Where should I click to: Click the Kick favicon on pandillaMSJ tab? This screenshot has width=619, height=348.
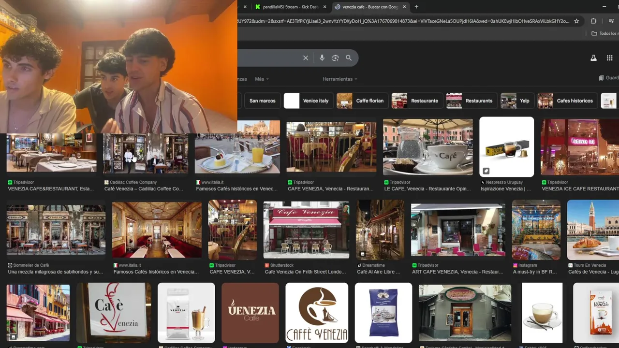coord(258,7)
